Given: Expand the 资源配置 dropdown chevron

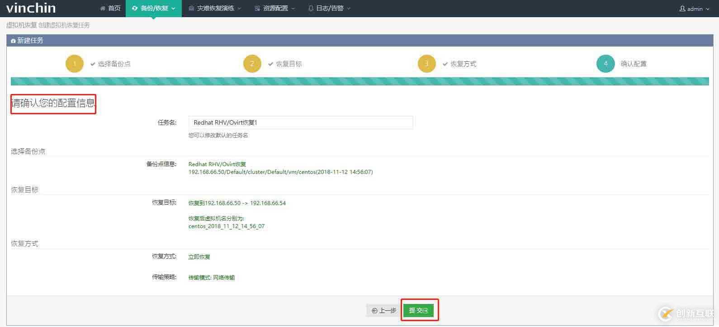Looking at the screenshot, I should coord(293,9).
